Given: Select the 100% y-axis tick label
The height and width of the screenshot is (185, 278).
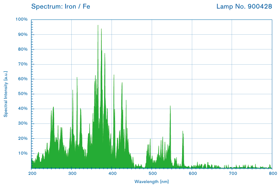Looking at the screenshot, I should [21, 19].
